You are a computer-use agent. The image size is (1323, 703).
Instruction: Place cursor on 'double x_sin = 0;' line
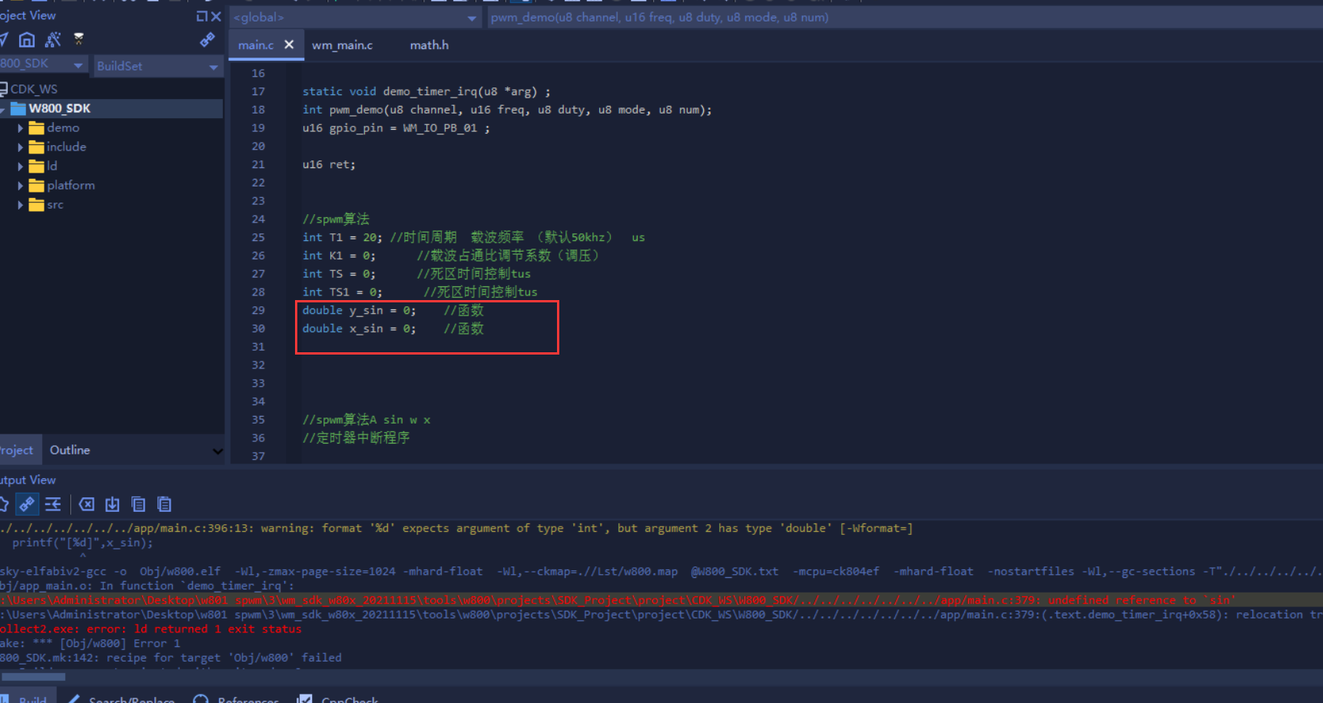[359, 329]
